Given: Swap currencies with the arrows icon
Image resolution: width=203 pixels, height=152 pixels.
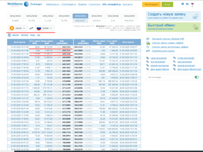Looking at the screenshot, I should tap(31, 28).
